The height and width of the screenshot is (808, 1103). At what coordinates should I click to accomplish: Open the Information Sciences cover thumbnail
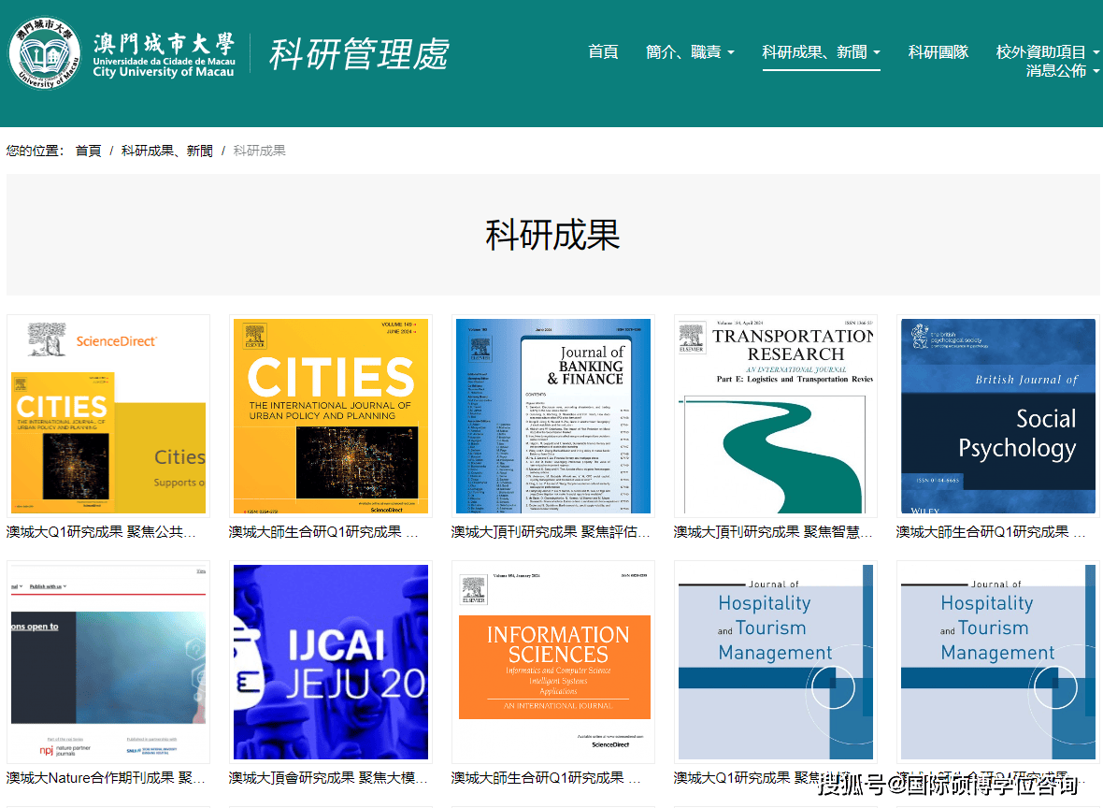[x=553, y=662]
